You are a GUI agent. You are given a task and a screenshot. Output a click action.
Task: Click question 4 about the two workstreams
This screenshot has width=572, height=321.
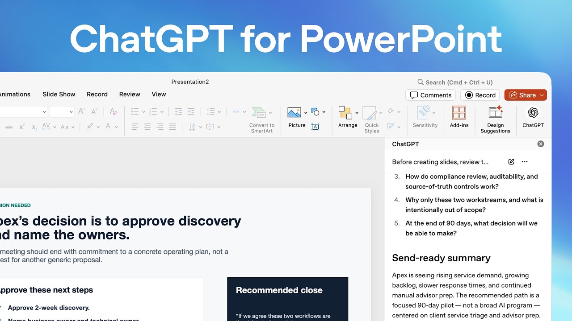(474, 205)
